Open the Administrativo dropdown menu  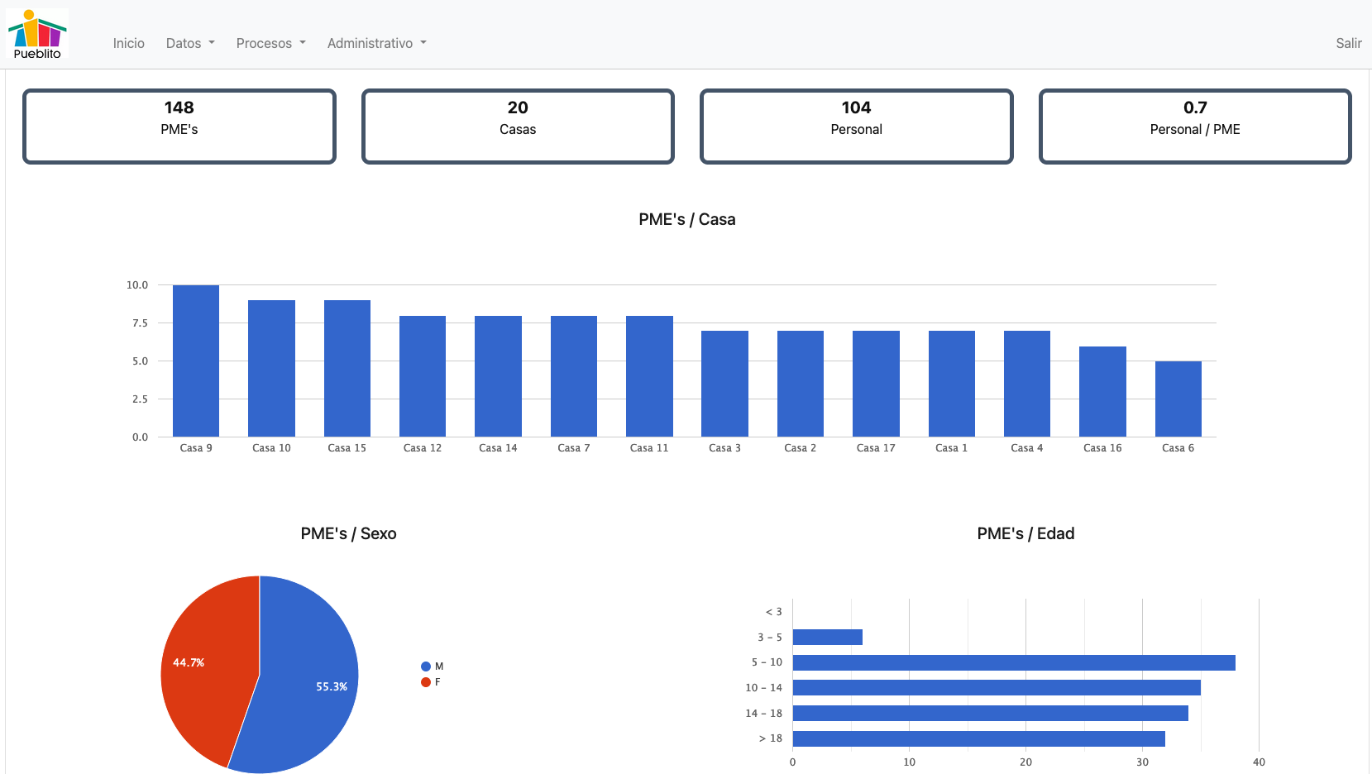tap(376, 43)
